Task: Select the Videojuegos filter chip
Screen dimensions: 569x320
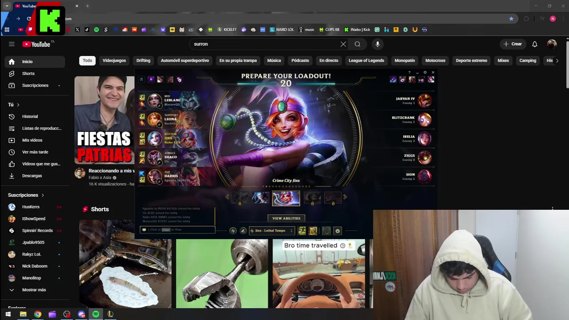Action: pyautogui.click(x=114, y=60)
